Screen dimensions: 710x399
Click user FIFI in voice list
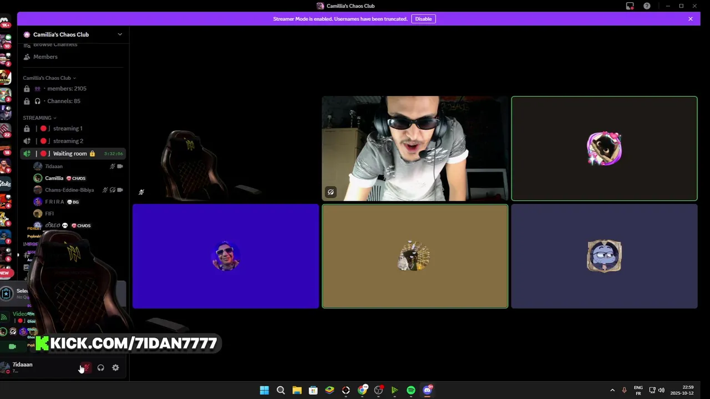(x=49, y=214)
